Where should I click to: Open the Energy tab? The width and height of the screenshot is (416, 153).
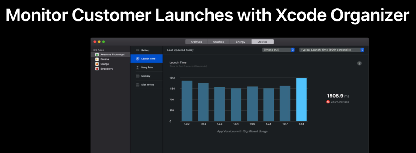pos(240,42)
